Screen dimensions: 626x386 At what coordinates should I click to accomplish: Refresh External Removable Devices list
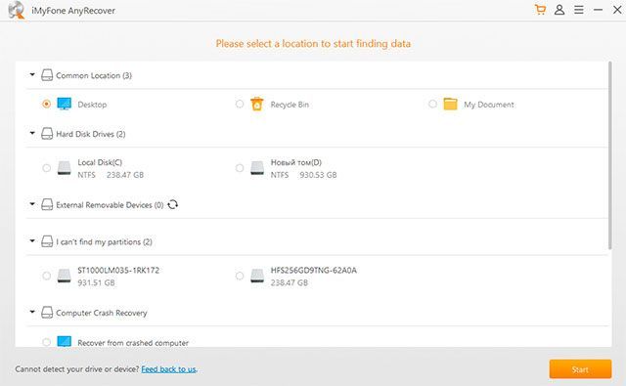(172, 204)
